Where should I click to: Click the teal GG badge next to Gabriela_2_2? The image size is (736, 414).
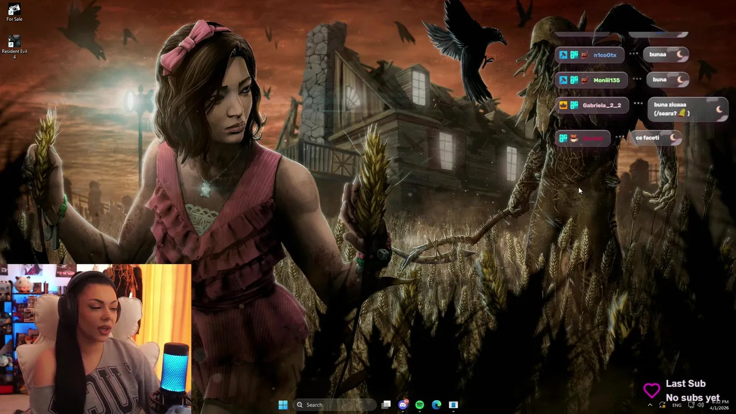click(574, 105)
